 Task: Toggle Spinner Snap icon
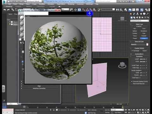pyautogui.click(x=95, y=10)
